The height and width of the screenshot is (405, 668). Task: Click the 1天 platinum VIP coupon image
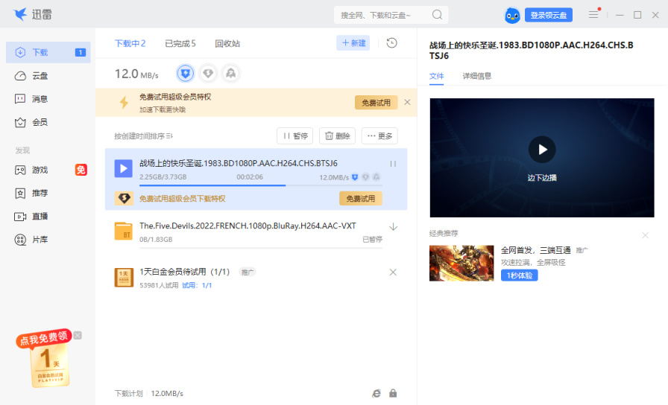[x=50, y=365]
